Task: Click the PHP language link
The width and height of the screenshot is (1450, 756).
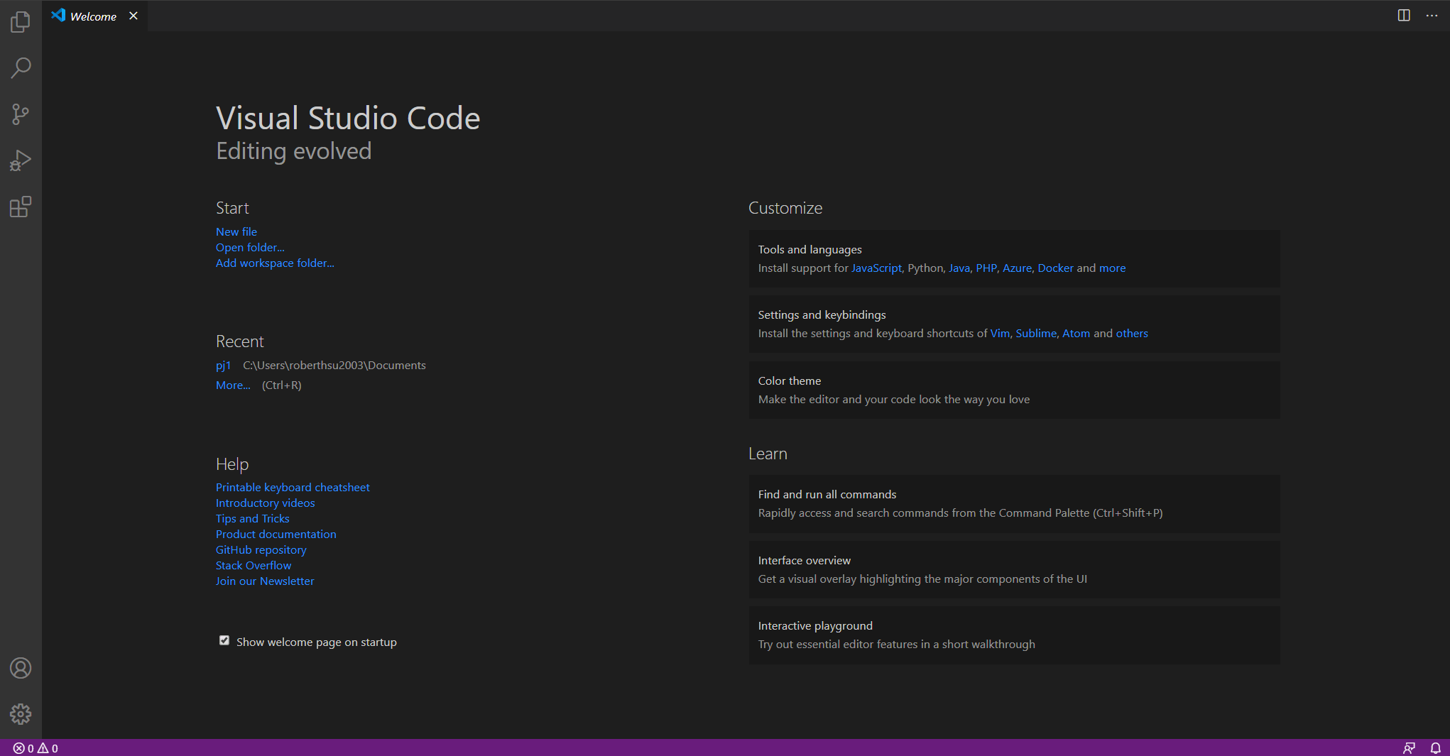Action: pyautogui.click(x=986, y=268)
